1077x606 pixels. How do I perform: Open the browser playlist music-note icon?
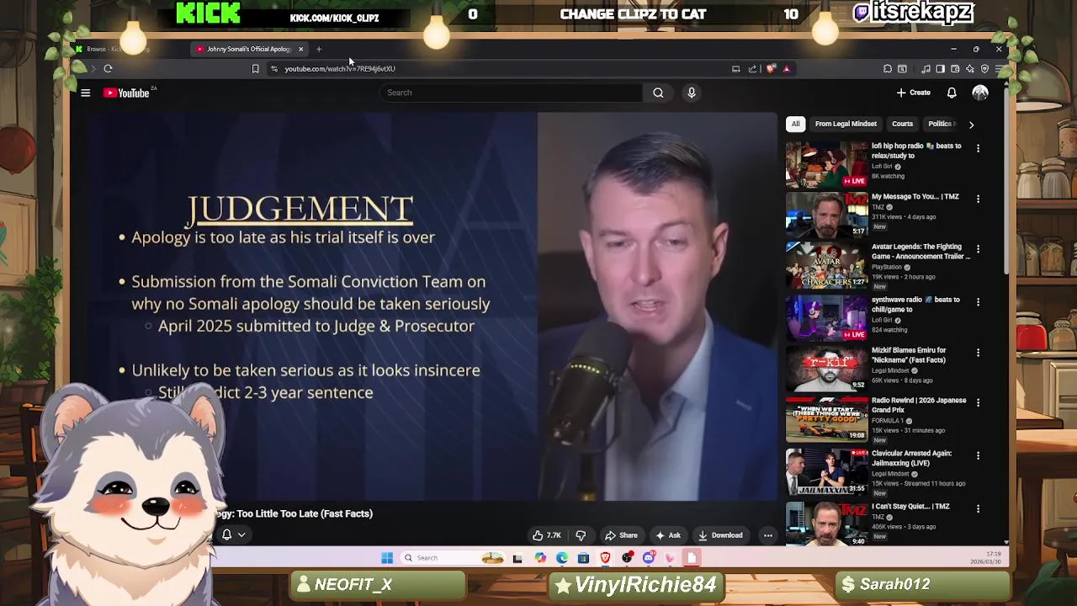pos(926,69)
